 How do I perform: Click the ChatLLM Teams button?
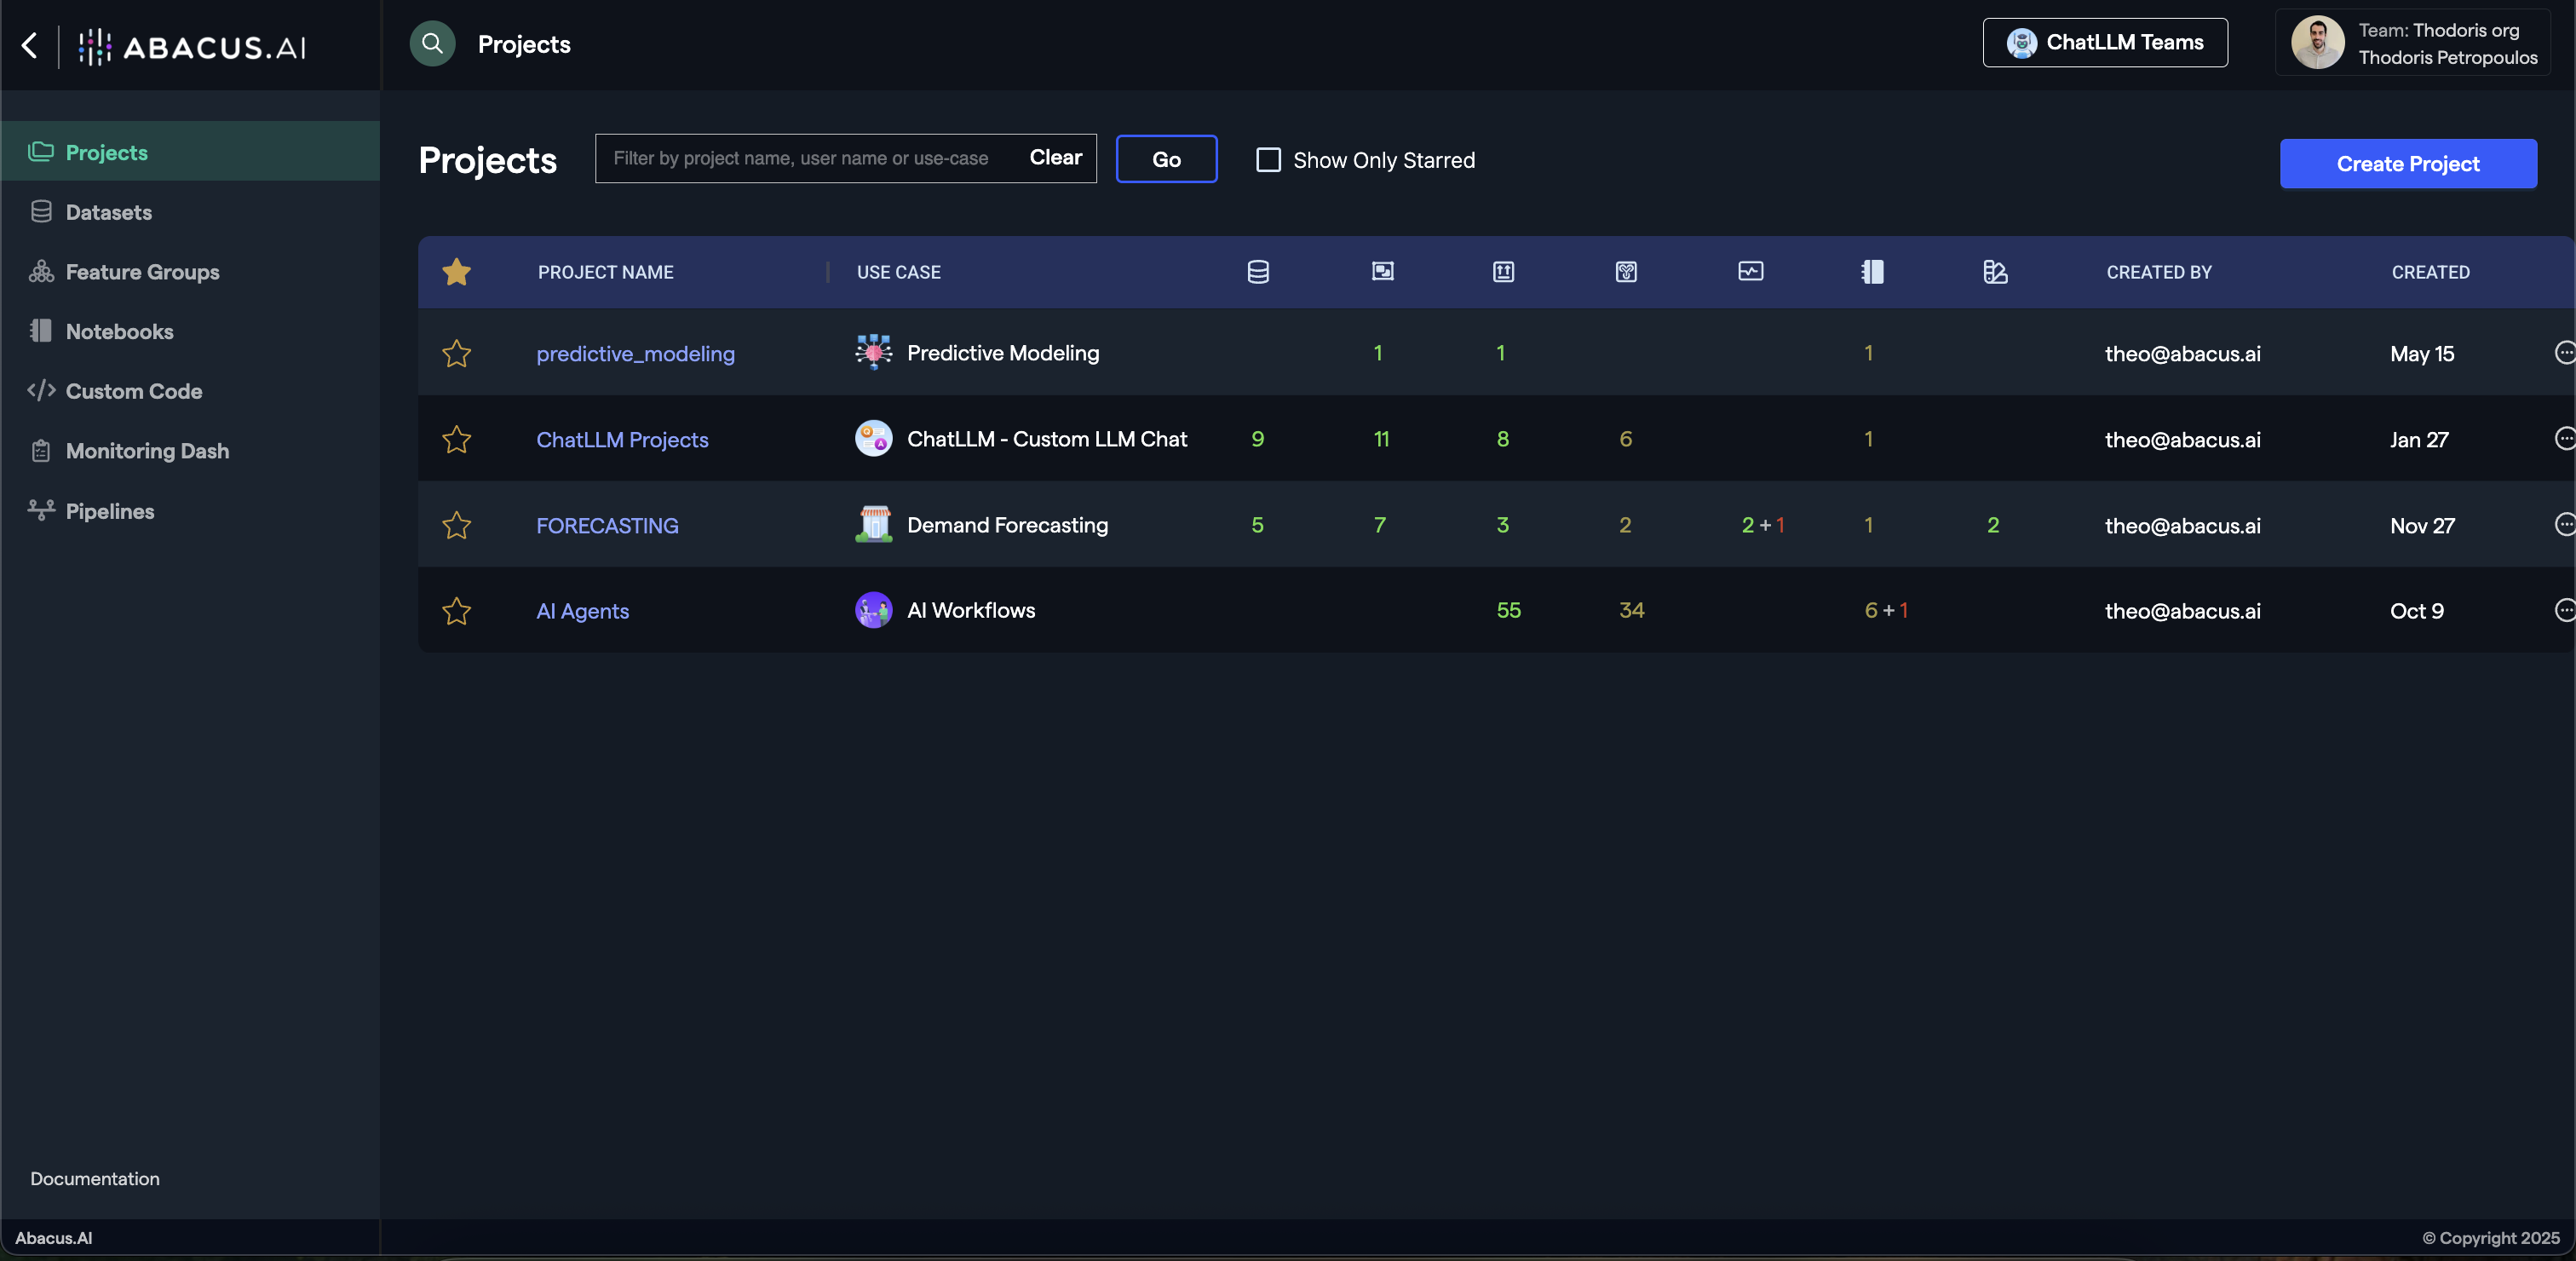pyautogui.click(x=2105, y=43)
